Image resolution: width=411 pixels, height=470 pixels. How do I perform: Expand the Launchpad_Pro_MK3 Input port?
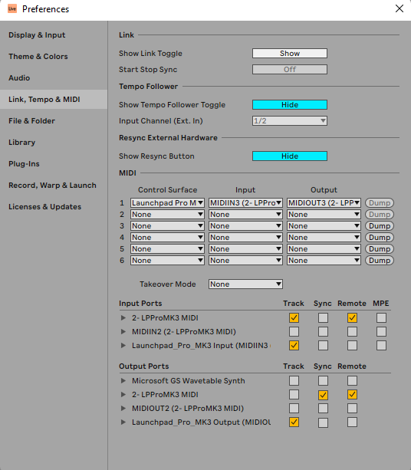(123, 345)
